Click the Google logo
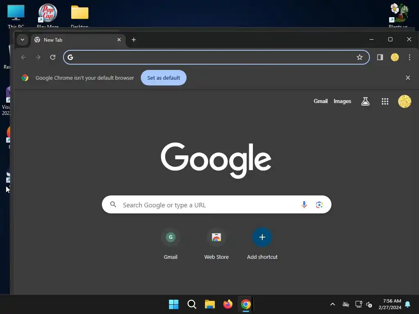 coord(216,160)
